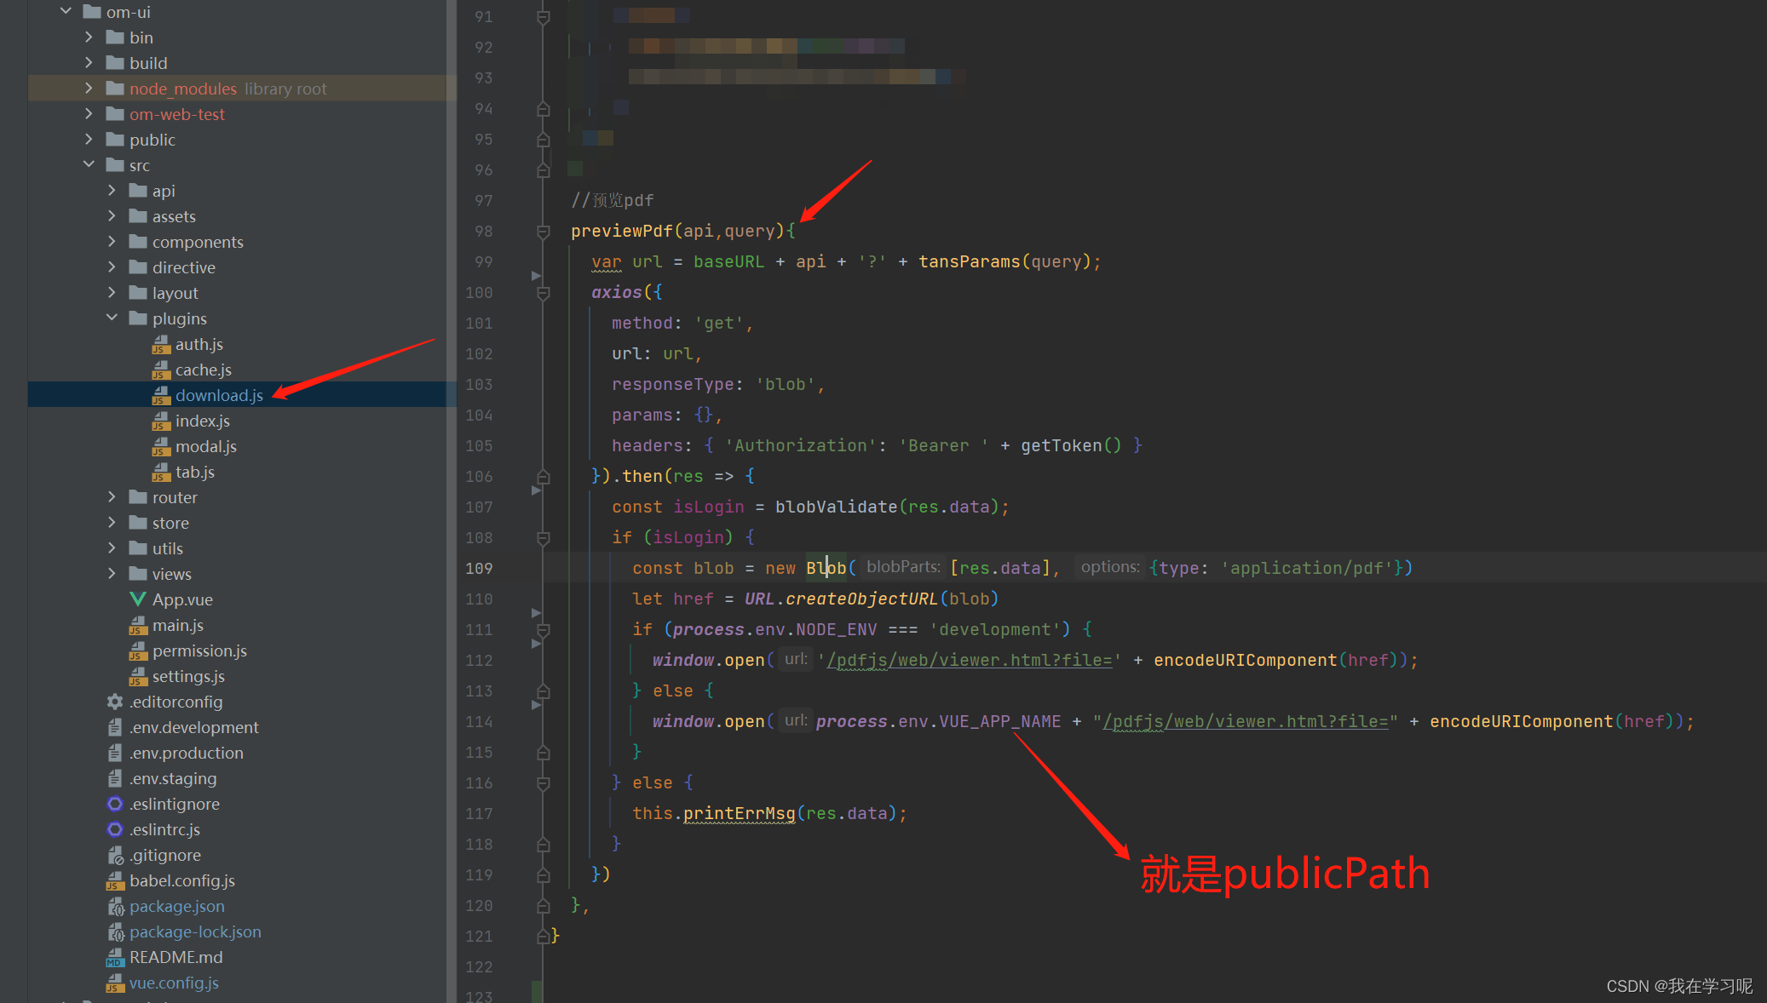Expand the api folder
The width and height of the screenshot is (1767, 1003).
[x=112, y=190]
